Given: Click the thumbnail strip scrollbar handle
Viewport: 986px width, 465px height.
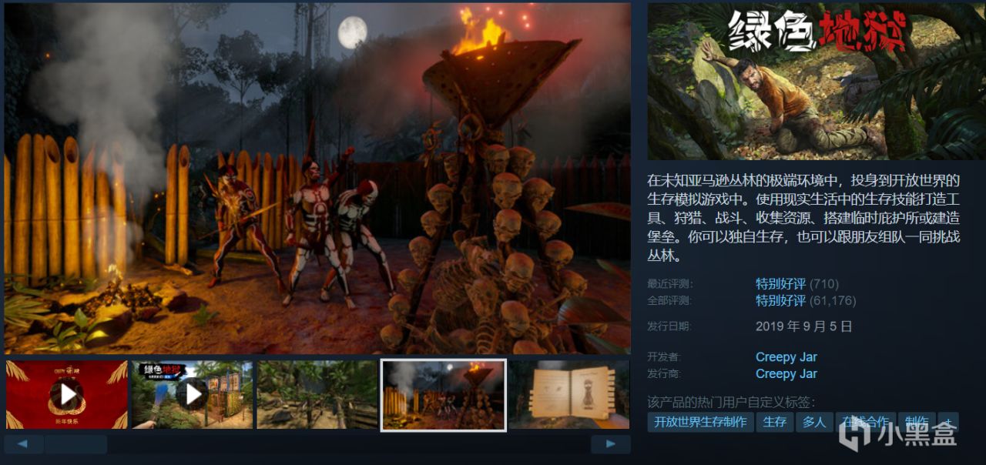Looking at the screenshot, I should click(x=75, y=444).
